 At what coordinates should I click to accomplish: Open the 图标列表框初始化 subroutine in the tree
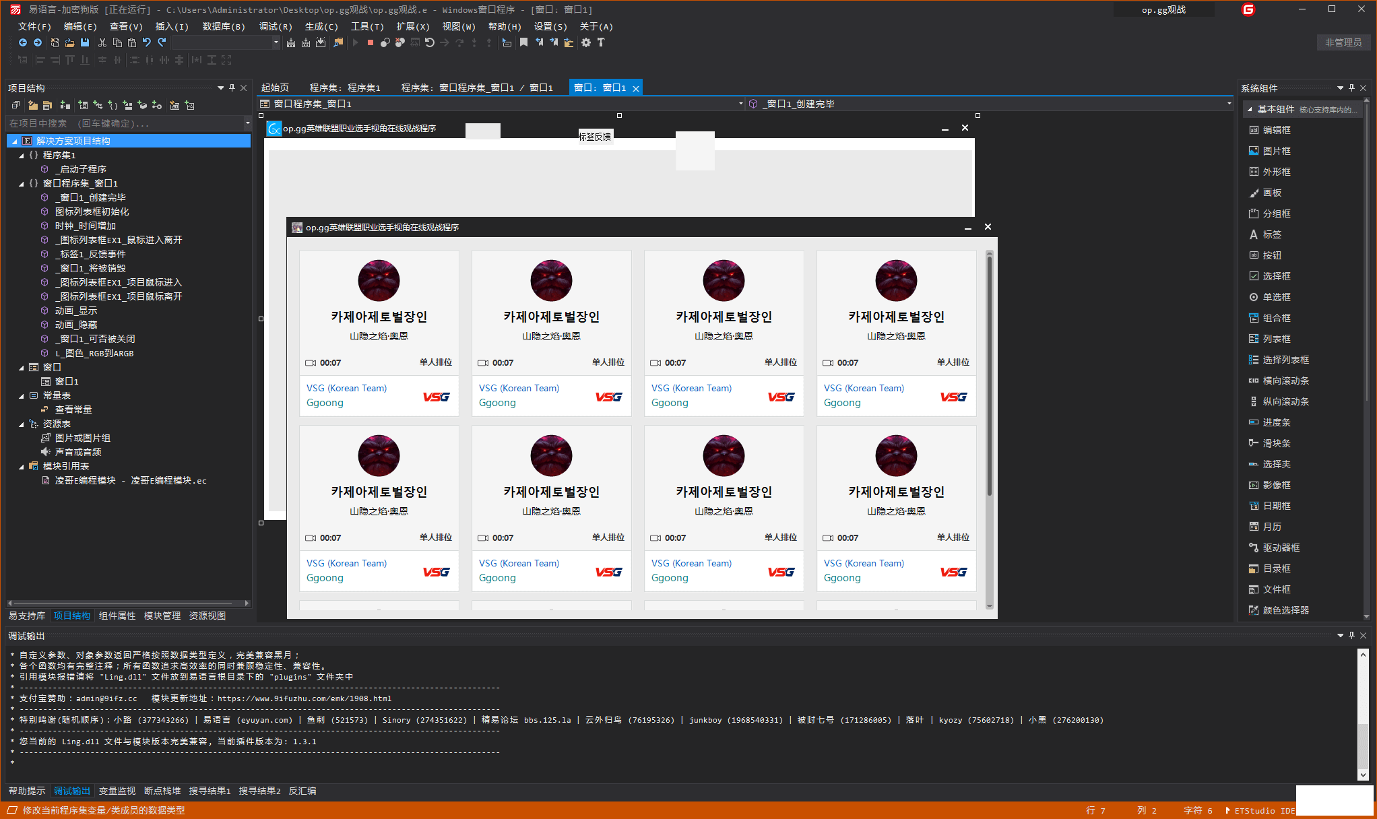pyautogui.click(x=92, y=211)
